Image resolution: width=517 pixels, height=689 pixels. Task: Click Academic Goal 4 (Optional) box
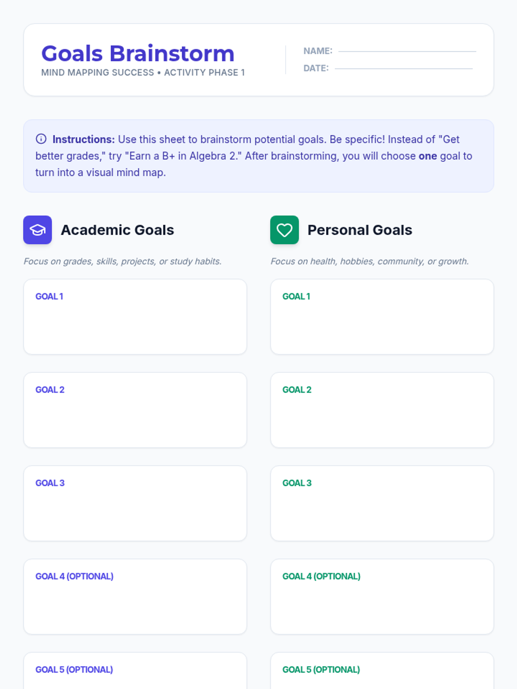point(135,596)
